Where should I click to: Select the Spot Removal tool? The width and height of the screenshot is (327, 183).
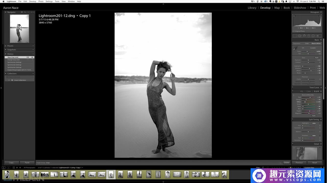[300, 36]
